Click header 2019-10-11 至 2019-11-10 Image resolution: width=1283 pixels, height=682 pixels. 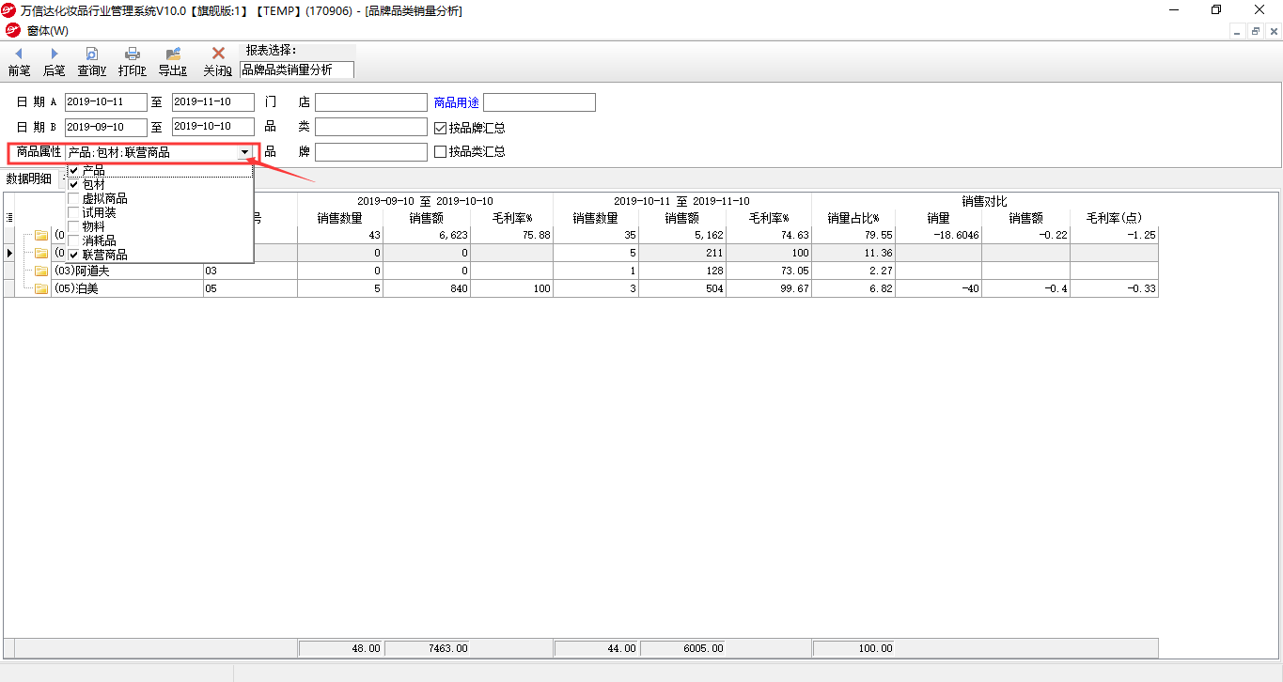(682, 201)
